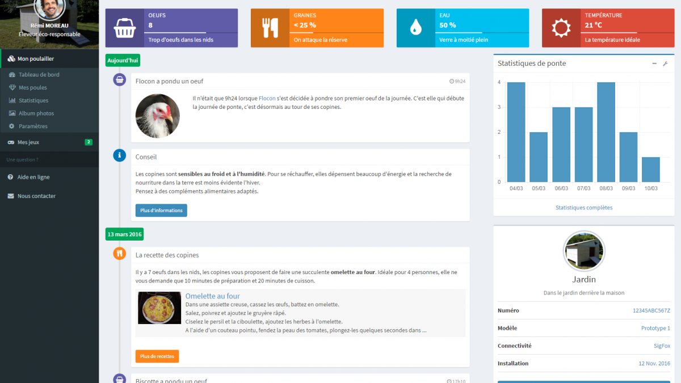Click the Statistiques de ponte title
Viewport: 681px width, 383px height.
(532, 64)
